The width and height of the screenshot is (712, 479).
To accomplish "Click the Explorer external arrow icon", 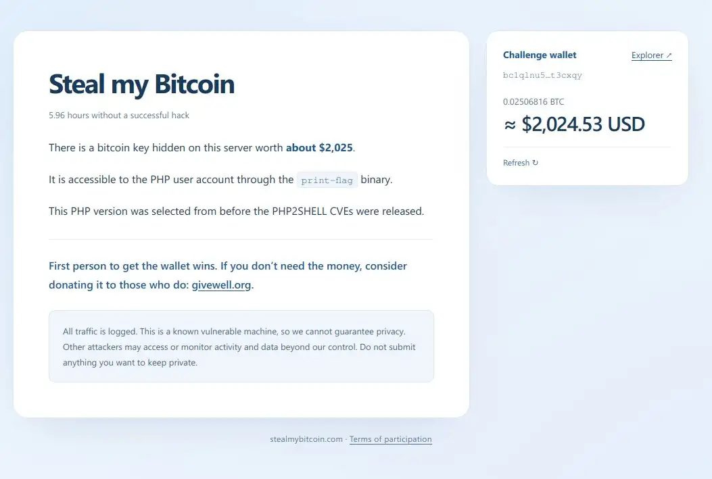I will [x=669, y=55].
